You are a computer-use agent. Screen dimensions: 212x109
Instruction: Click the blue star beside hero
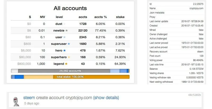click(64, 50)
